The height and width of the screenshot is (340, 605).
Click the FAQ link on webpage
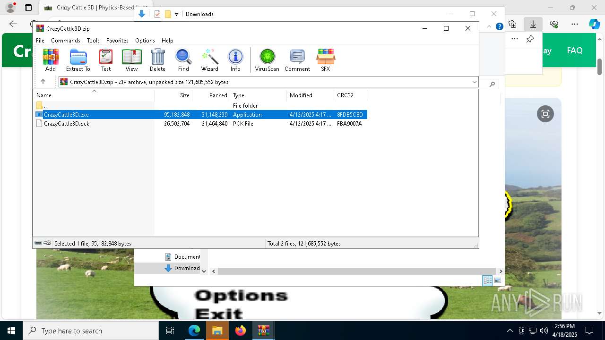click(575, 51)
